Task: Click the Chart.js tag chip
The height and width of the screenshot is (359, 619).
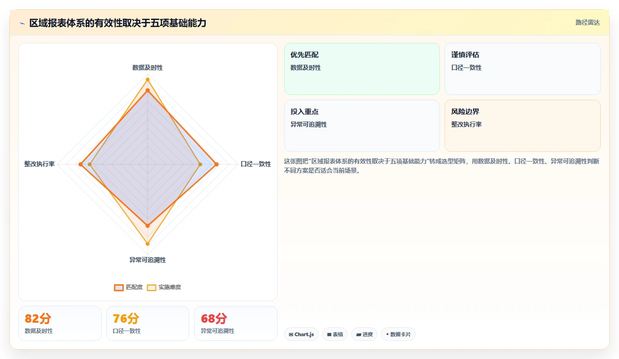Action: pyautogui.click(x=301, y=334)
